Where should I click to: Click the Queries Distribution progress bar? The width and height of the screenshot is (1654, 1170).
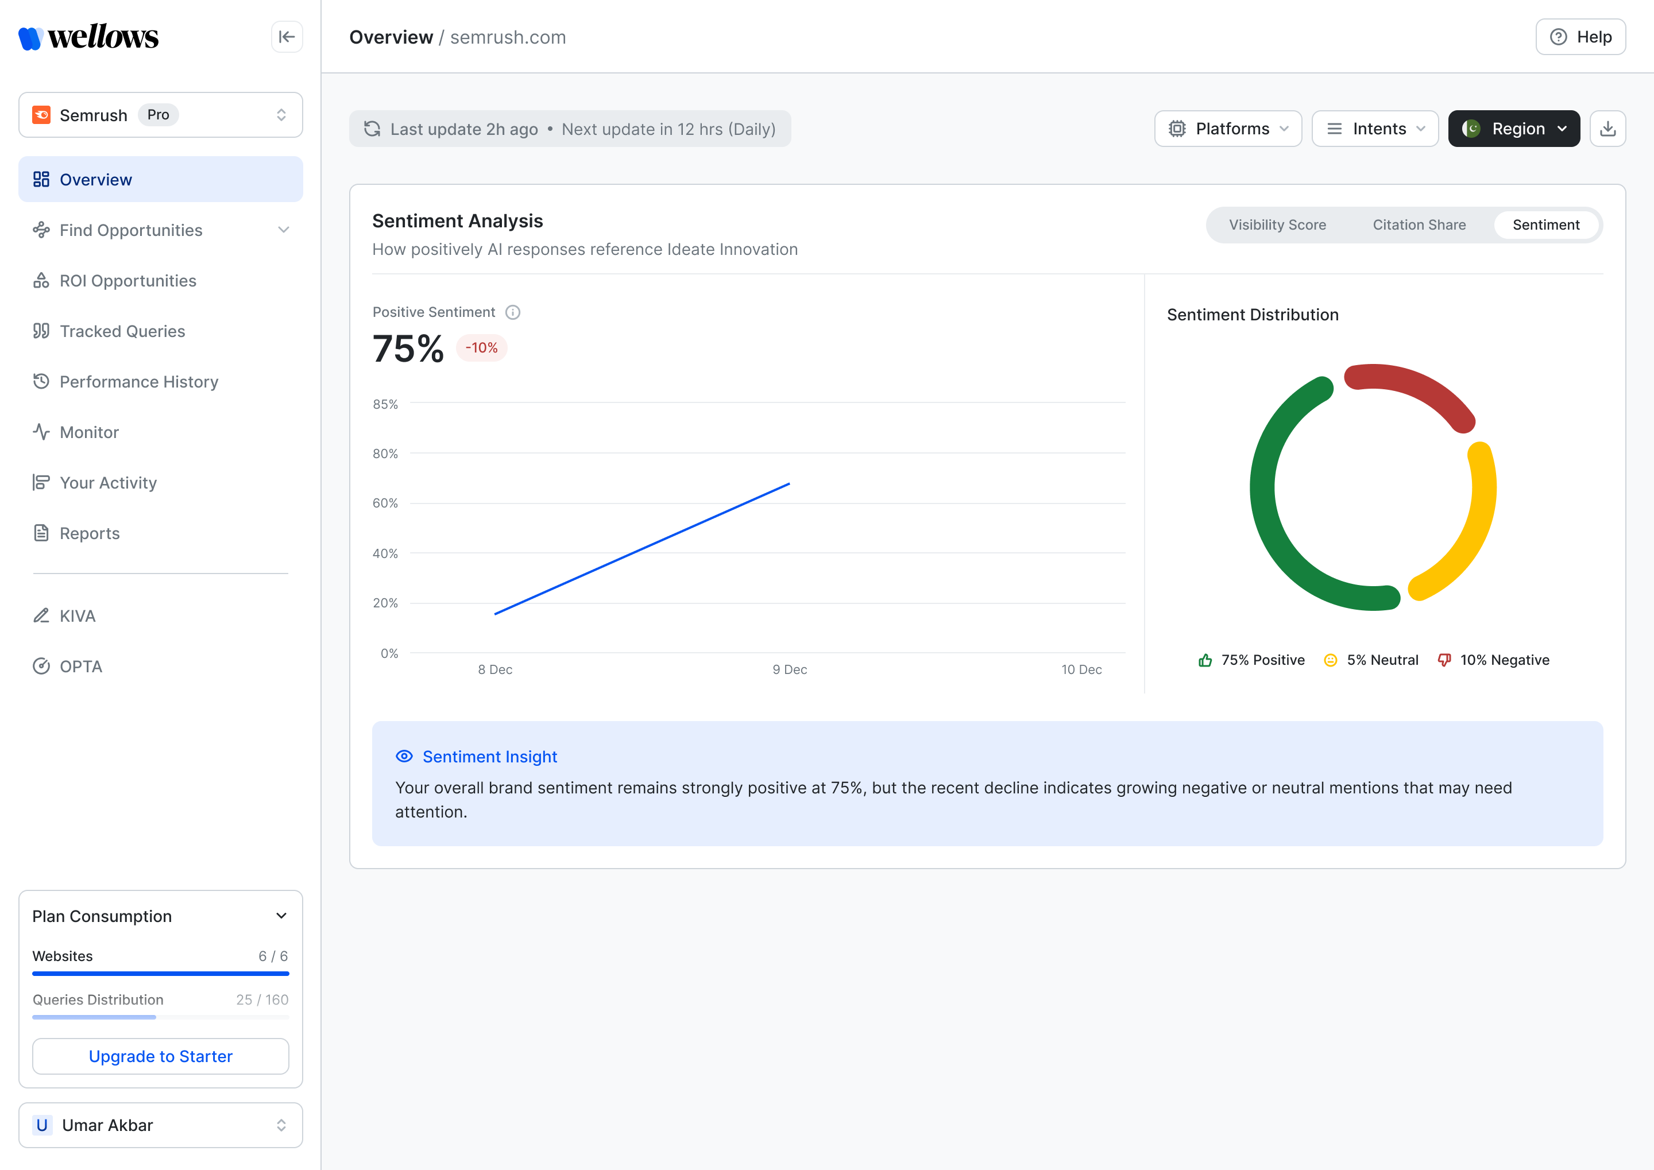tap(161, 1017)
